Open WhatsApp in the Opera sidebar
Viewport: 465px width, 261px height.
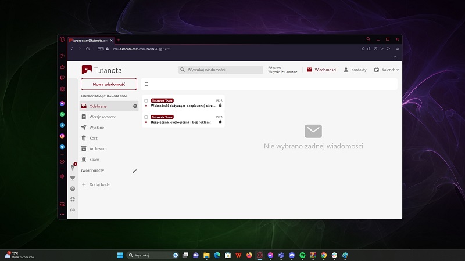(x=62, y=114)
